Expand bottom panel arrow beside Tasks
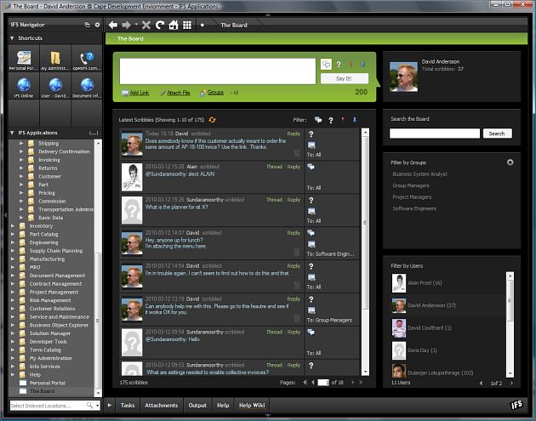536x421 pixels. pos(110,406)
